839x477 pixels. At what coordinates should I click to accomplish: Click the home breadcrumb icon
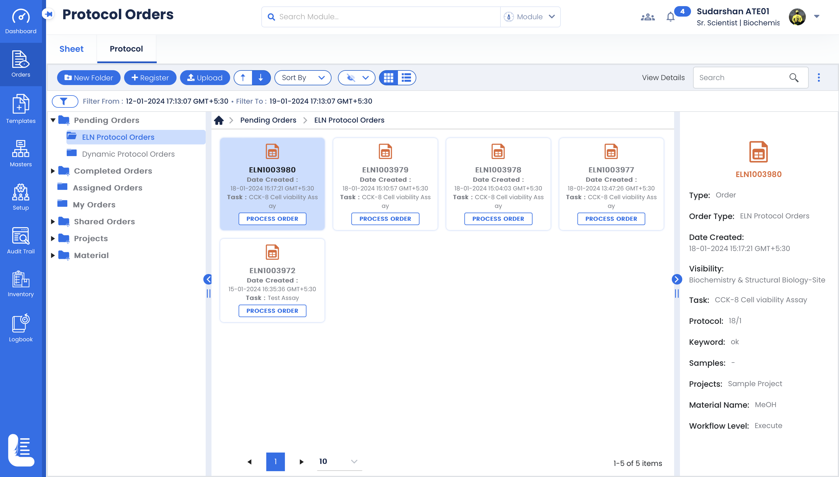[x=218, y=120]
